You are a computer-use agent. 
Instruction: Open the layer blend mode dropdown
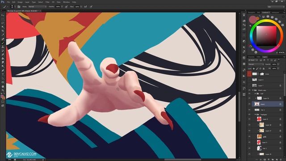[x=256, y=64]
